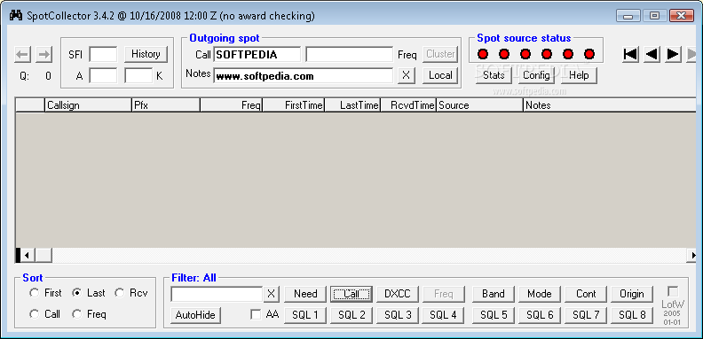The width and height of the screenshot is (703, 339).
Task: Open Stats for spot sources
Action: click(494, 75)
